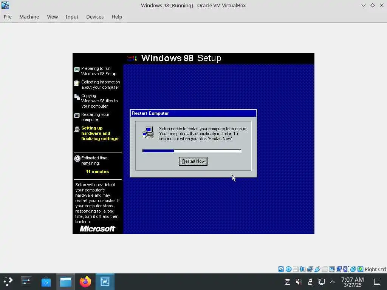Open the Devices menu

[x=95, y=17]
